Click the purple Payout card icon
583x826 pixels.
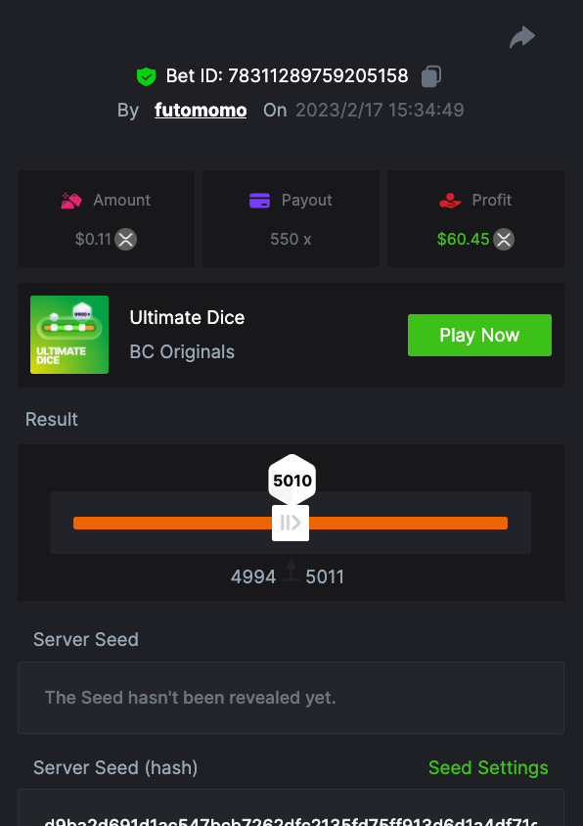click(259, 201)
